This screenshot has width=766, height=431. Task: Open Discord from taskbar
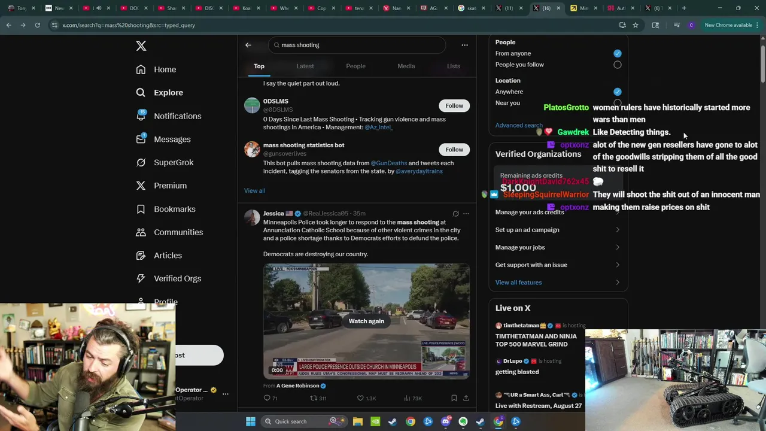pyautogui.click(x=445, y=421)
